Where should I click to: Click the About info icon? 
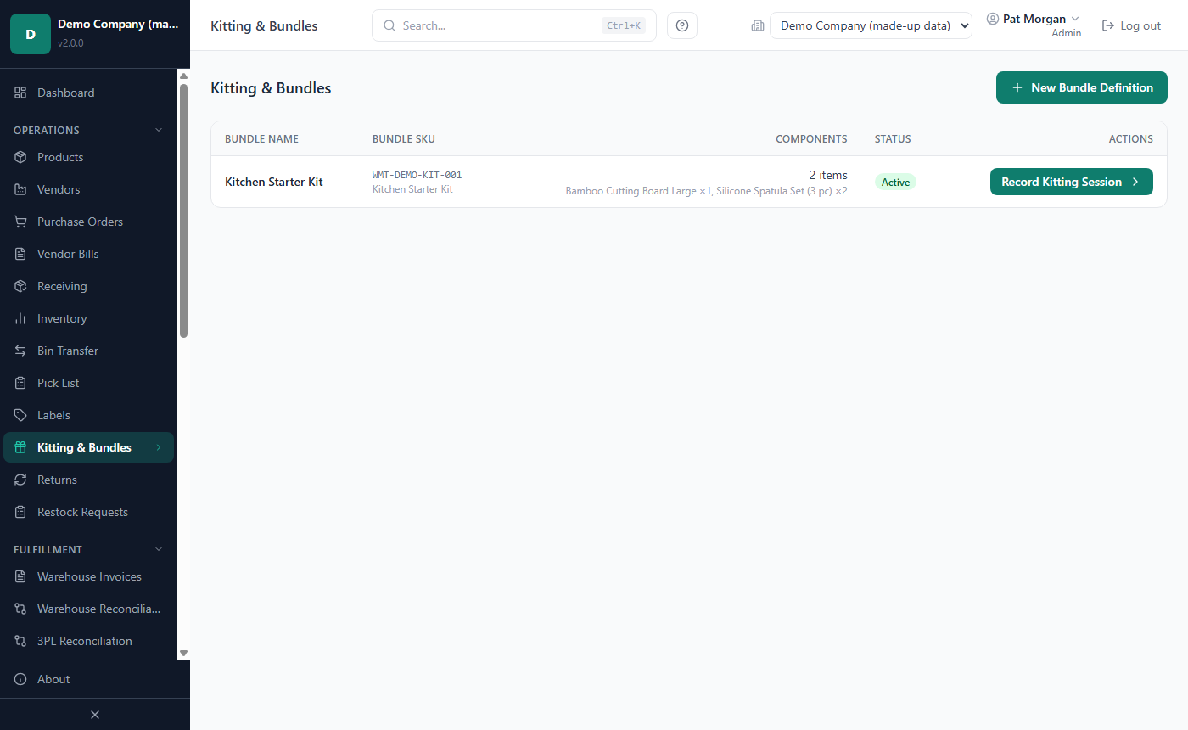pyautogui.click(x=20, y=679)
